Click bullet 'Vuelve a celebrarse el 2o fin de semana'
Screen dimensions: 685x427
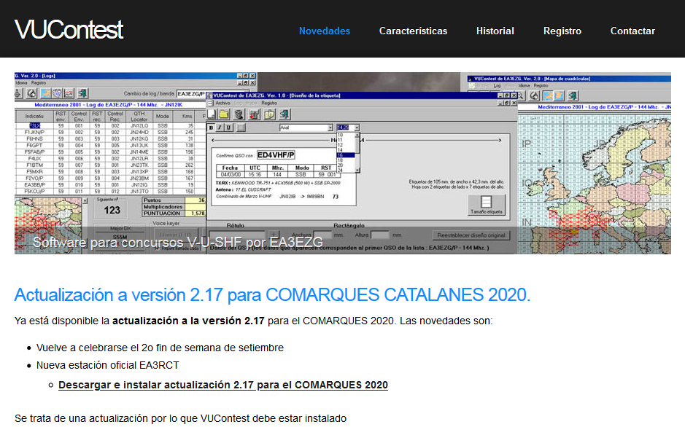[160, 348]
